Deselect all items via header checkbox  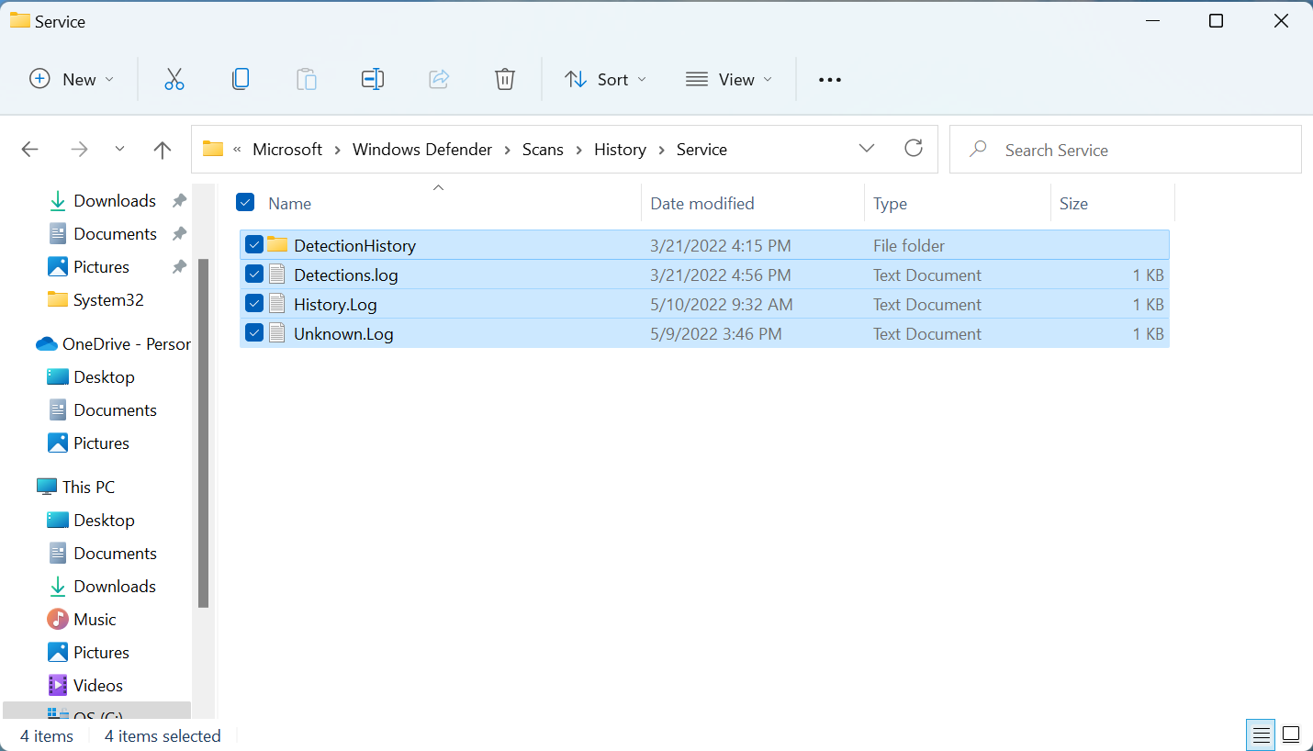(x=245, y=203)
